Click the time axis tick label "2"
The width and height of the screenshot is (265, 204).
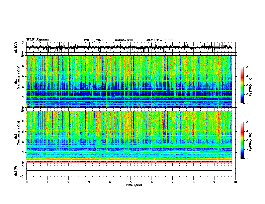click(x=68, y=182)
